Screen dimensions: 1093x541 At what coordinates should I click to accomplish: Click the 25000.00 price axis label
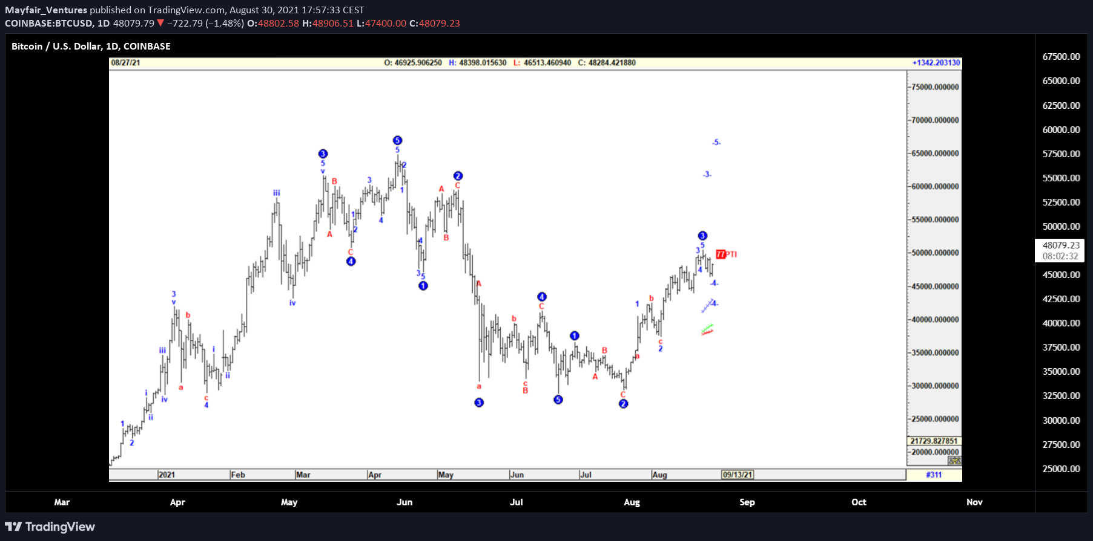(1061, 468)
